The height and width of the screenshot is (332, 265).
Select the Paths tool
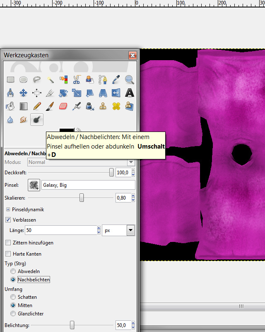point(103,80)
